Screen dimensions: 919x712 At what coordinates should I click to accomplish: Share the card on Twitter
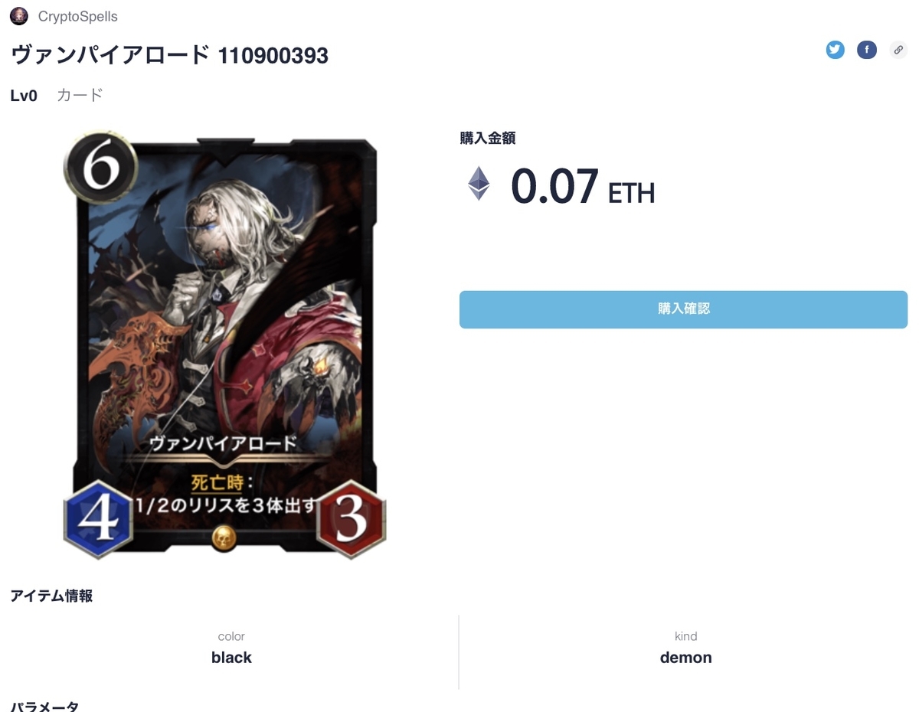coord(835,51)
